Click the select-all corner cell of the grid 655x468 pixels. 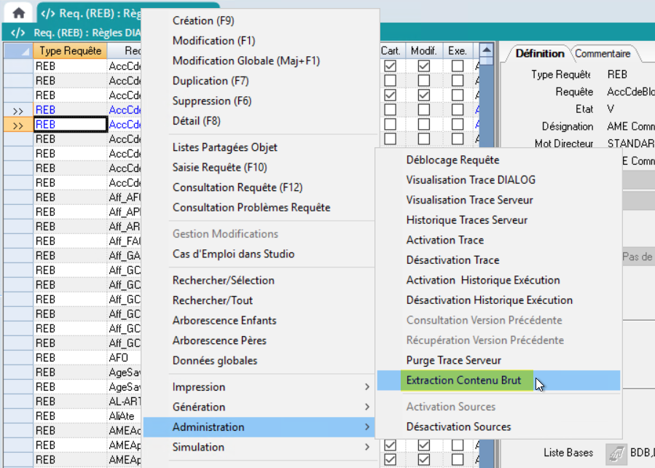pyautogui.click(x=18, y=51)
